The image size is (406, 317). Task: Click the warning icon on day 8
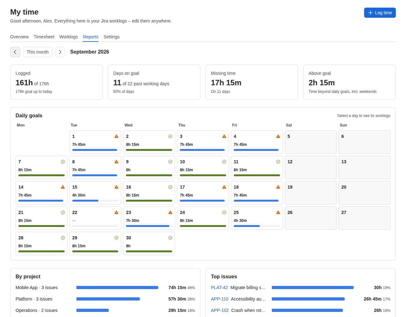(116, 162)
